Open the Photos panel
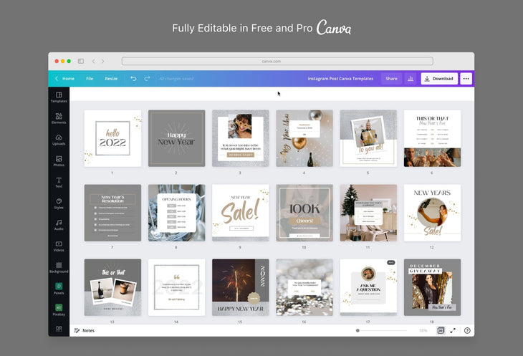Viewport: 523px width, 356px height. 59,160
